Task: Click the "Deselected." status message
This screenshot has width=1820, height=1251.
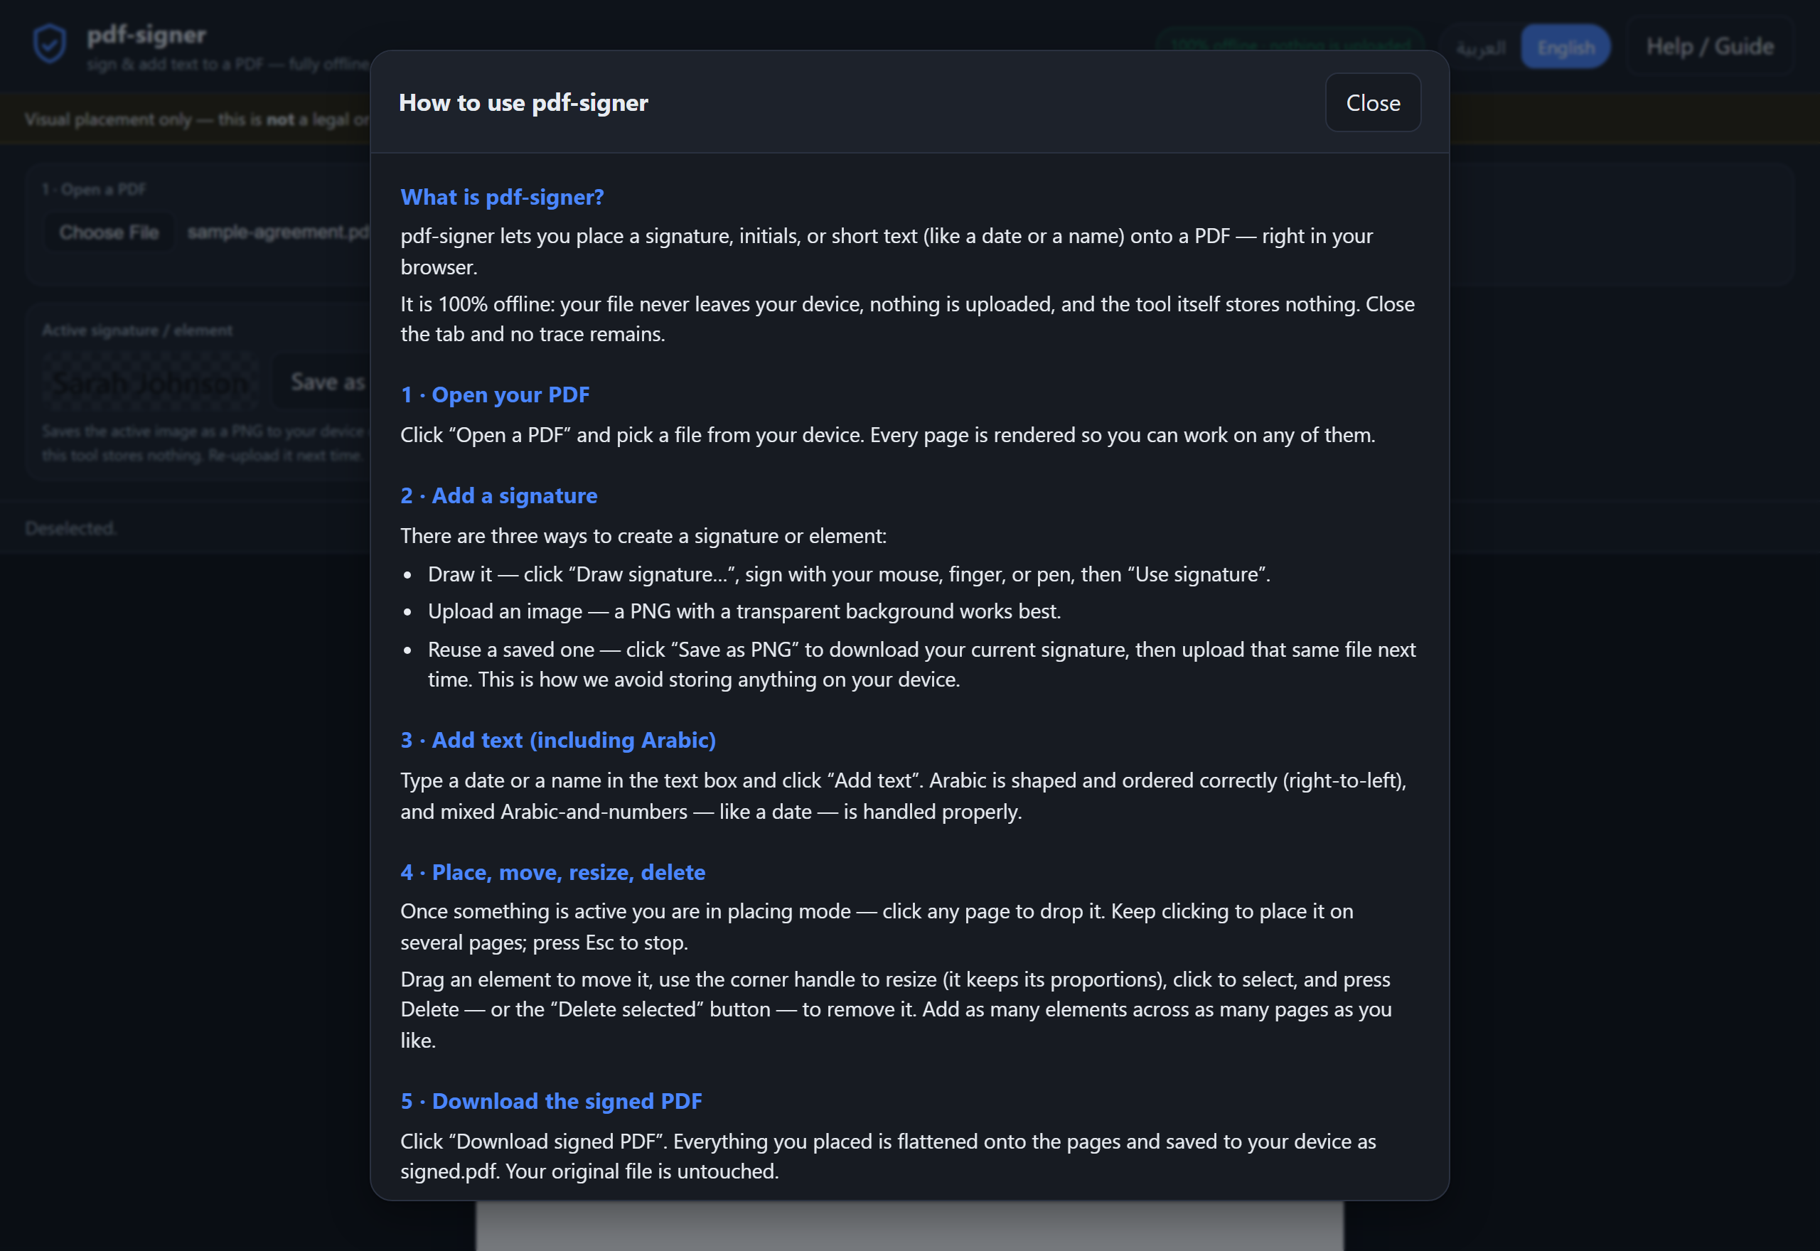Action: [70, 528]
